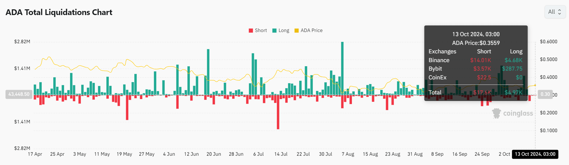Click the up-down chevron beside All
Viewport: 569px width, 165px height.
click(559, 12)
